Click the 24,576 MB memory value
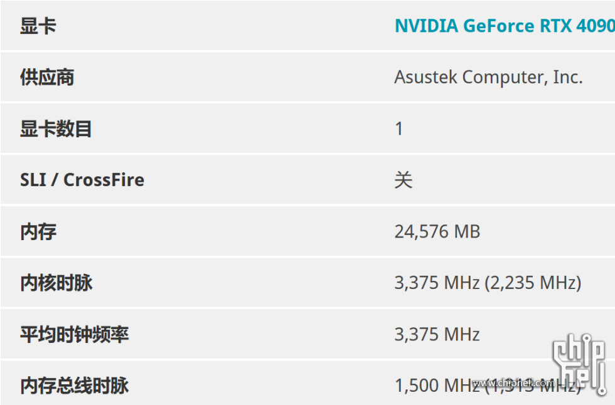 point(437,231)
